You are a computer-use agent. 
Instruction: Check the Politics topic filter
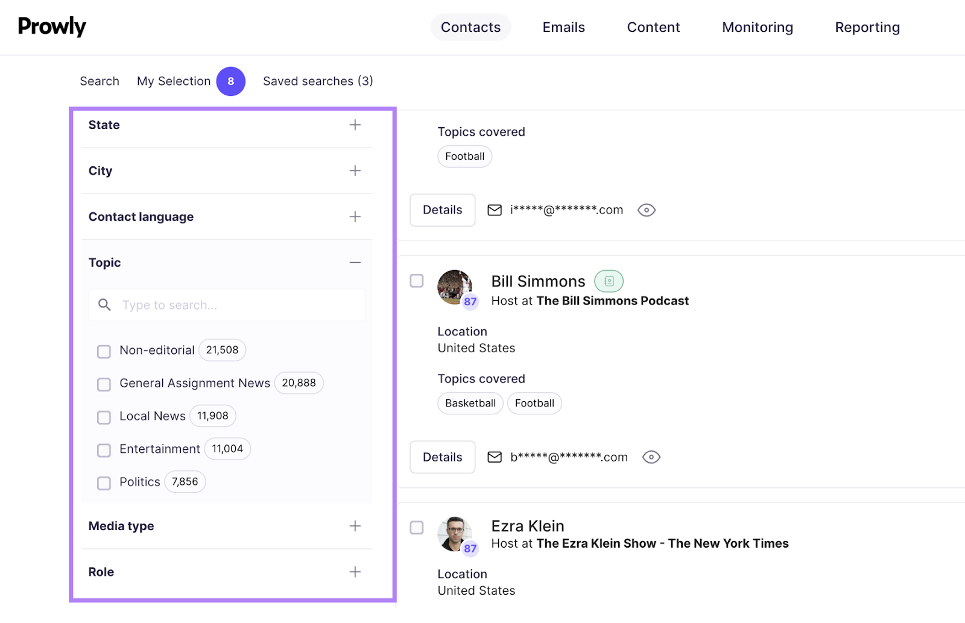104,482
